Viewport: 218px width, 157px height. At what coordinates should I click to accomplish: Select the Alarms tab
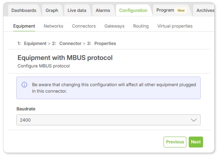(103, 10)
